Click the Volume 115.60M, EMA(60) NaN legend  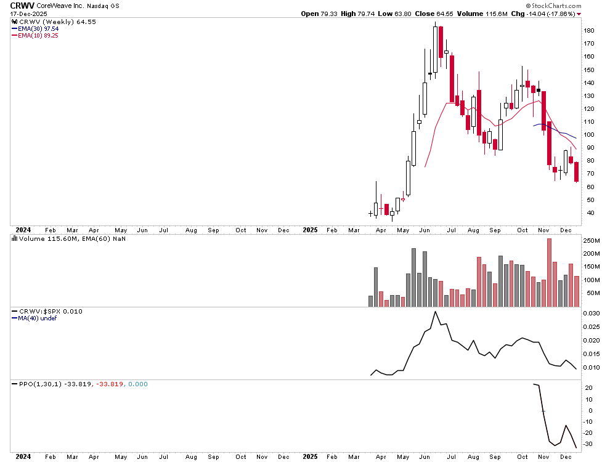tap(72, 238)
